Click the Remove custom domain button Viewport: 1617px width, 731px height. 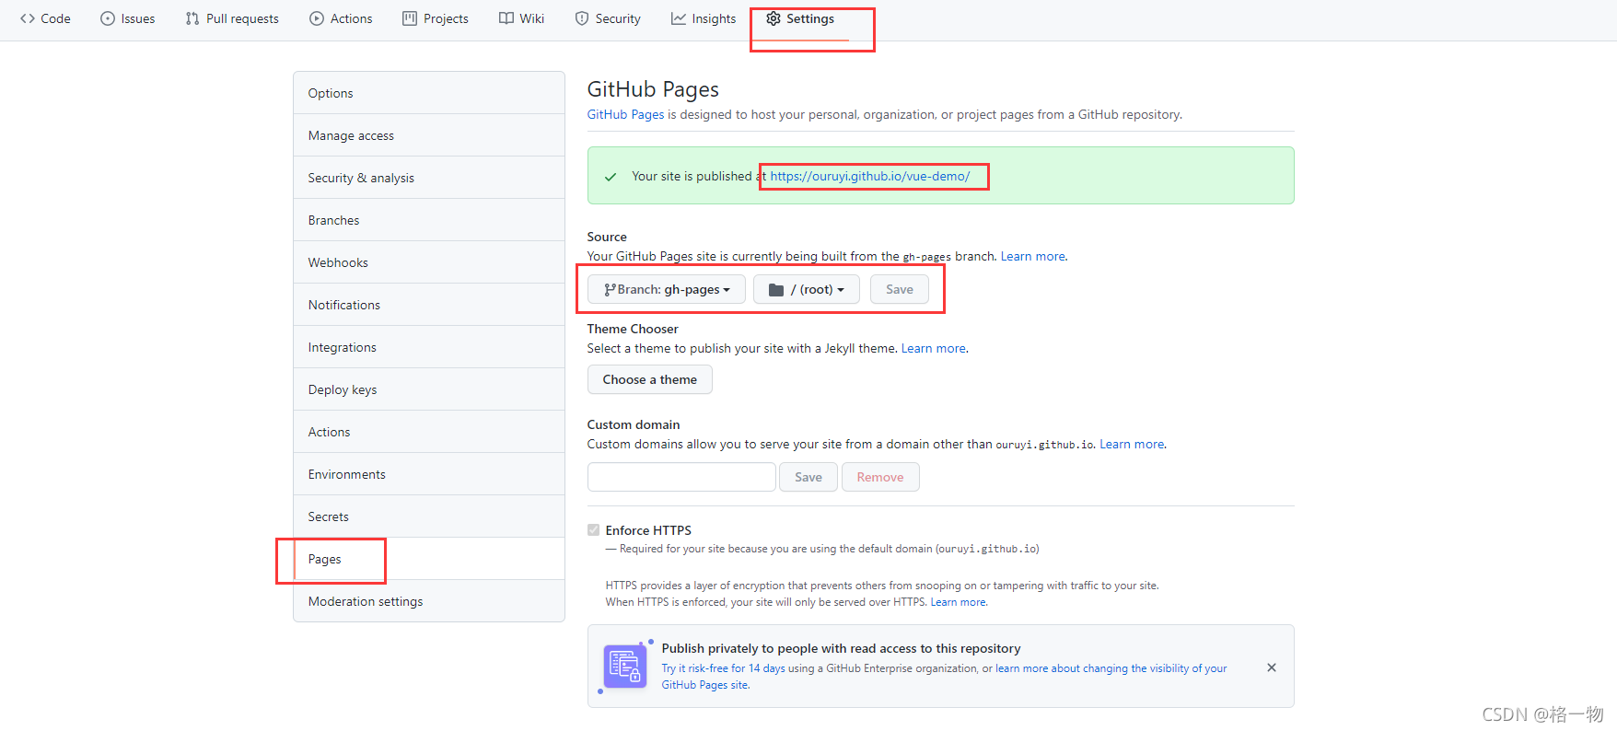point(880,477)
